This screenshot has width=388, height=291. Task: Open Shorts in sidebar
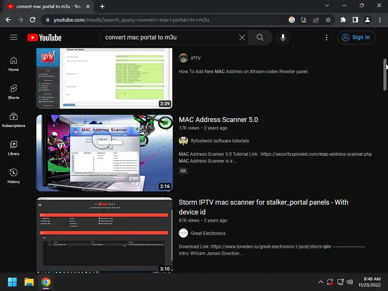[x=14, y=92]
